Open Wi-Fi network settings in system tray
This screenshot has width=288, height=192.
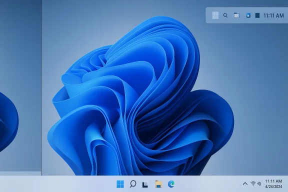[253, 183]
